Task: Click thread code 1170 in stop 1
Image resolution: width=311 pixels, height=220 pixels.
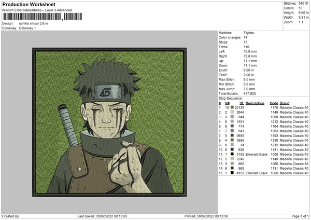Action: [274, 107]
